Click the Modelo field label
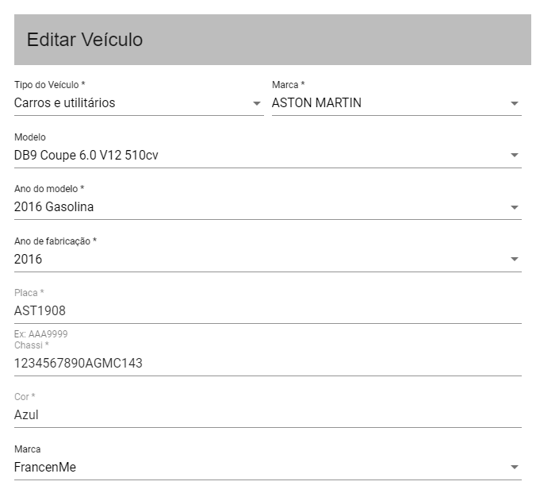The height and width of the screenshot is (493, 536). point(30,137)
